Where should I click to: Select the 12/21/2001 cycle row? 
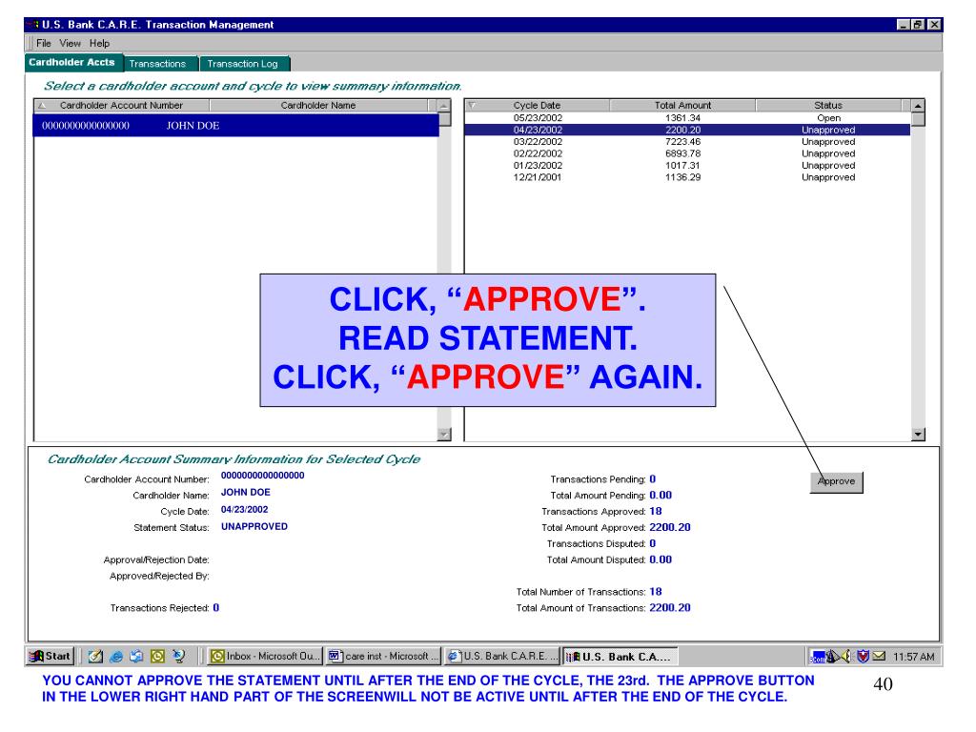(687, 176)
